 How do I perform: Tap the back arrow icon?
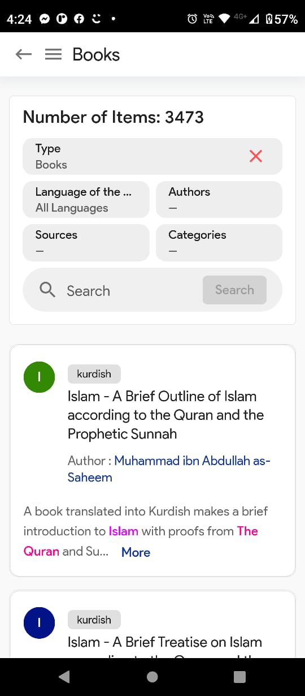[24, 54]
